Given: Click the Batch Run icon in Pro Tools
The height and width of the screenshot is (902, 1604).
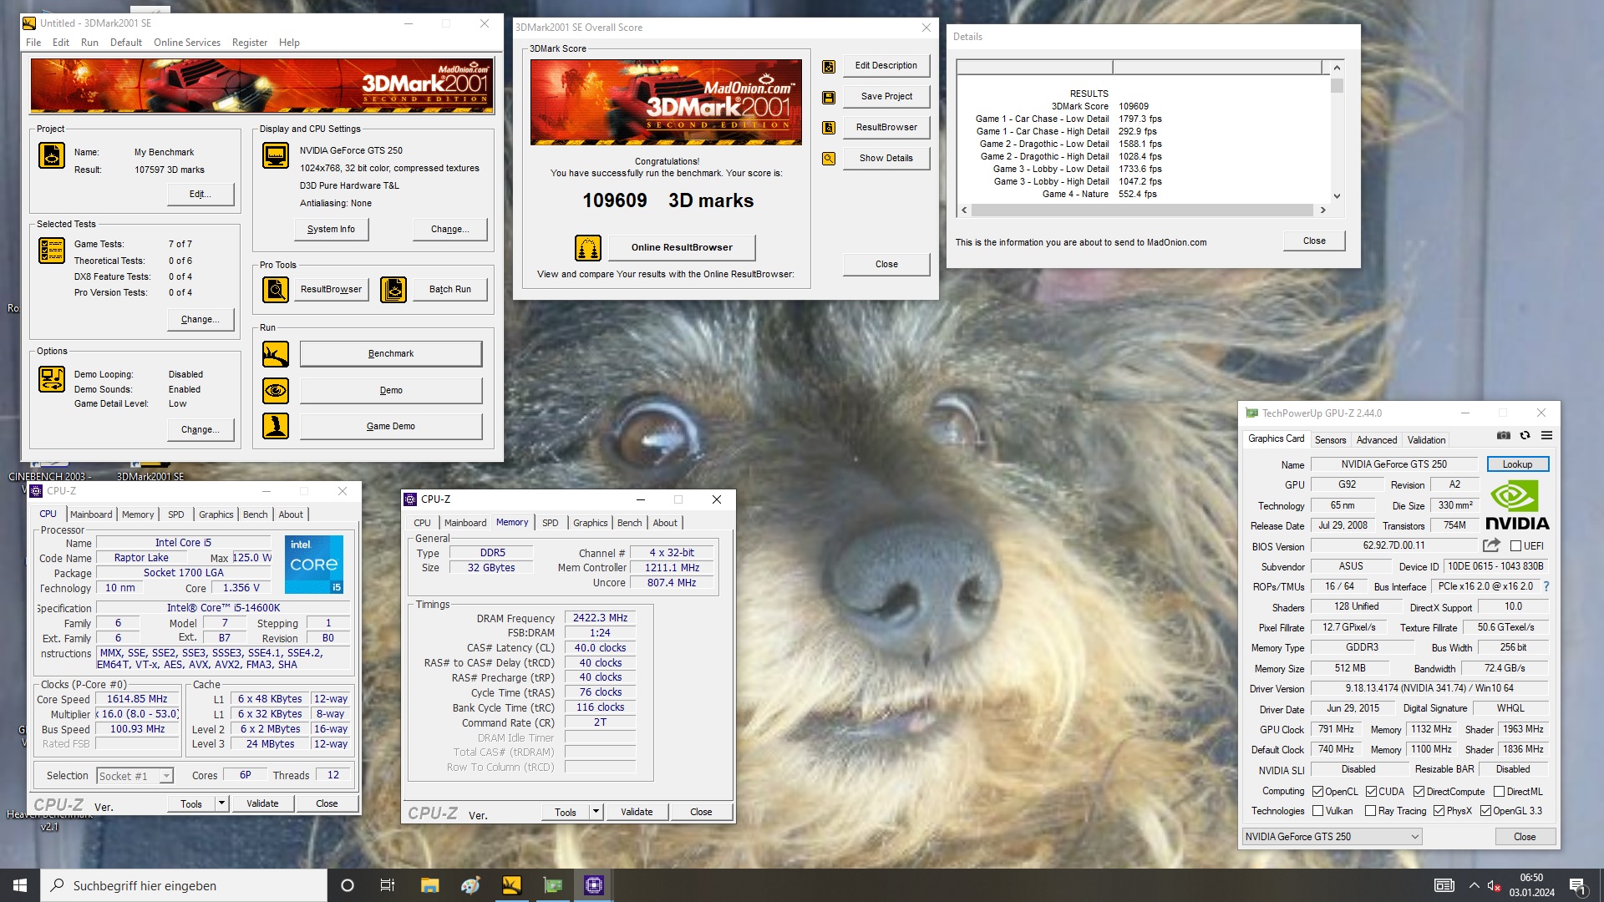Looking at the screenshot, I should [393, 289].
